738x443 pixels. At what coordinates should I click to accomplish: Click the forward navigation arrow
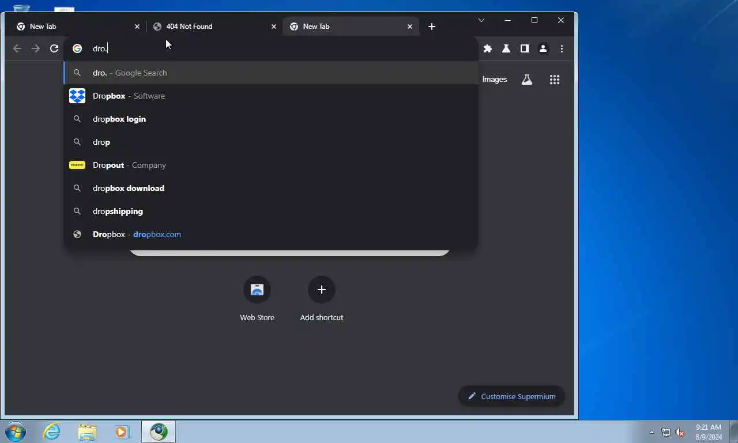[x=36, y=48]
